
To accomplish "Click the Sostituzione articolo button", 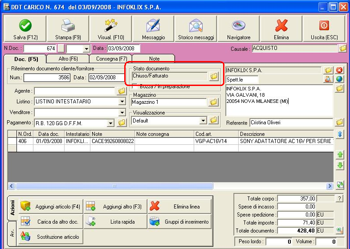I will [51, 237].
